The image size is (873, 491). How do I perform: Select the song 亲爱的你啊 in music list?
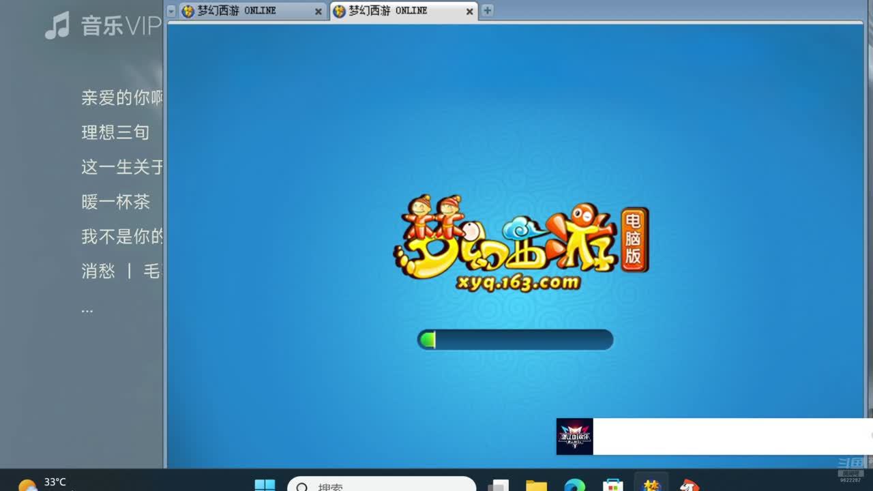pyautogui.click(x=122, y=98)
